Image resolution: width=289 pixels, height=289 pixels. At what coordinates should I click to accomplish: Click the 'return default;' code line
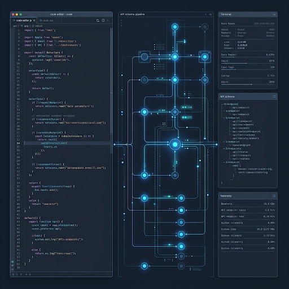tap(43, 88)
